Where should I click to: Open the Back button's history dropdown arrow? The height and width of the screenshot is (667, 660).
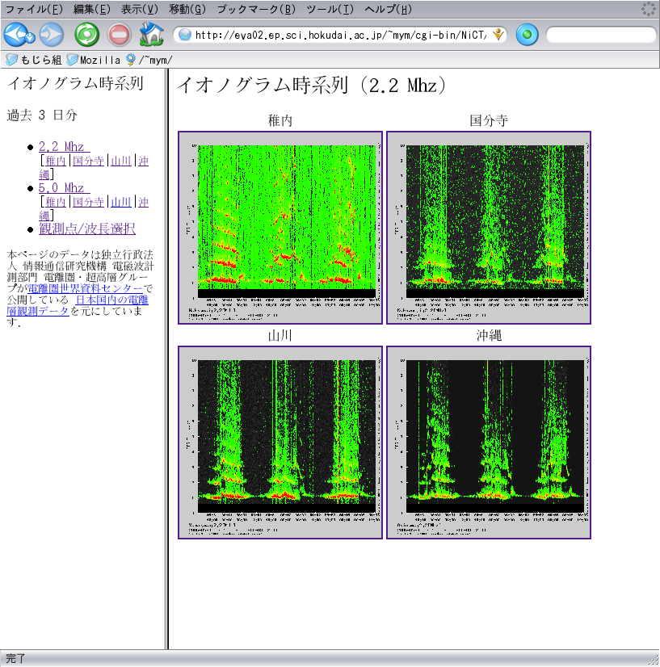[30, 39]
